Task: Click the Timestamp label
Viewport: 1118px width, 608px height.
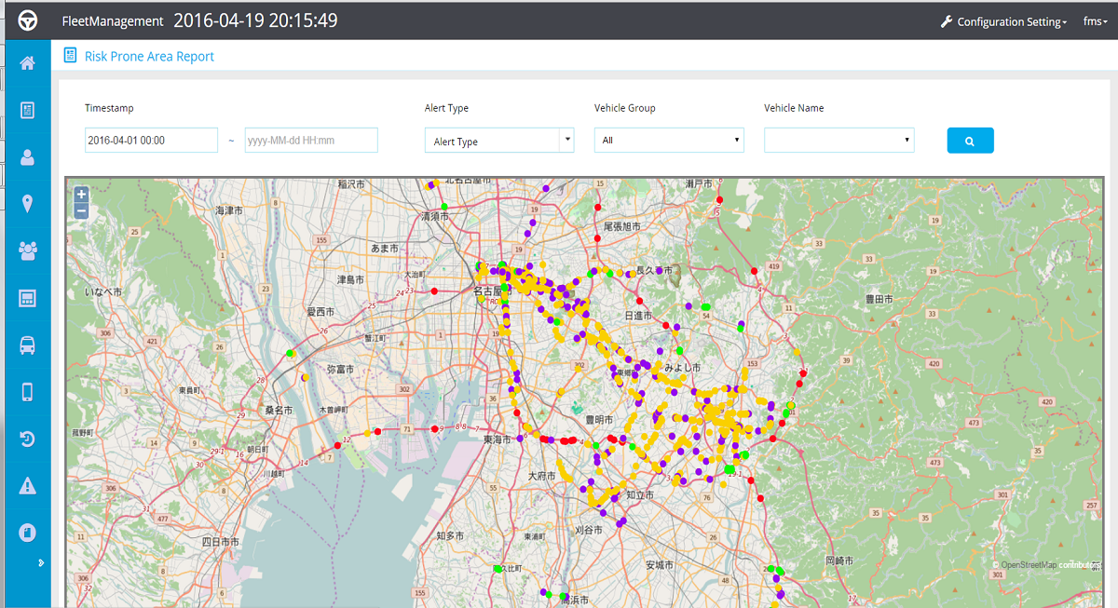Action: tap(109, 108)
